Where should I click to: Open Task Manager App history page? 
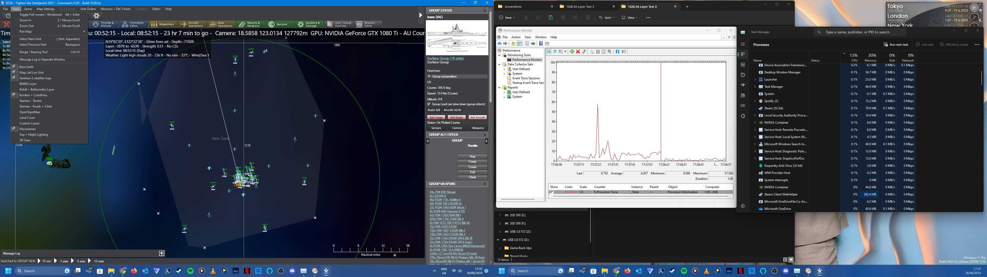click(x=743, y=75)
